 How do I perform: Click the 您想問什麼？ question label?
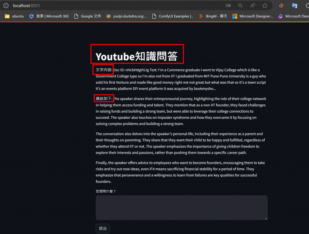coord(106,191)
